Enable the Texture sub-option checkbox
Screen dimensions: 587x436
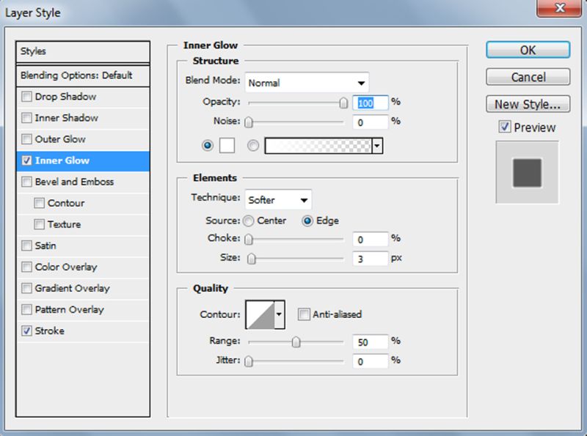[x=40, y=224]
